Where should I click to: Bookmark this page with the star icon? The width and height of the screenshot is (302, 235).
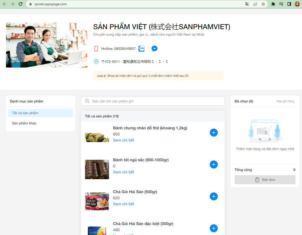[263, 4]
